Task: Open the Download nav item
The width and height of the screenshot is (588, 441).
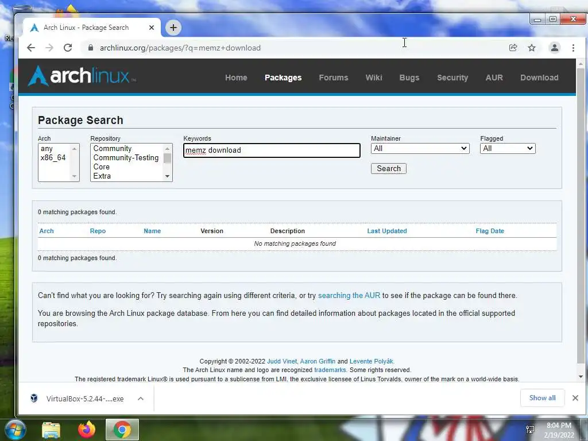Action: tap(539, 78)
